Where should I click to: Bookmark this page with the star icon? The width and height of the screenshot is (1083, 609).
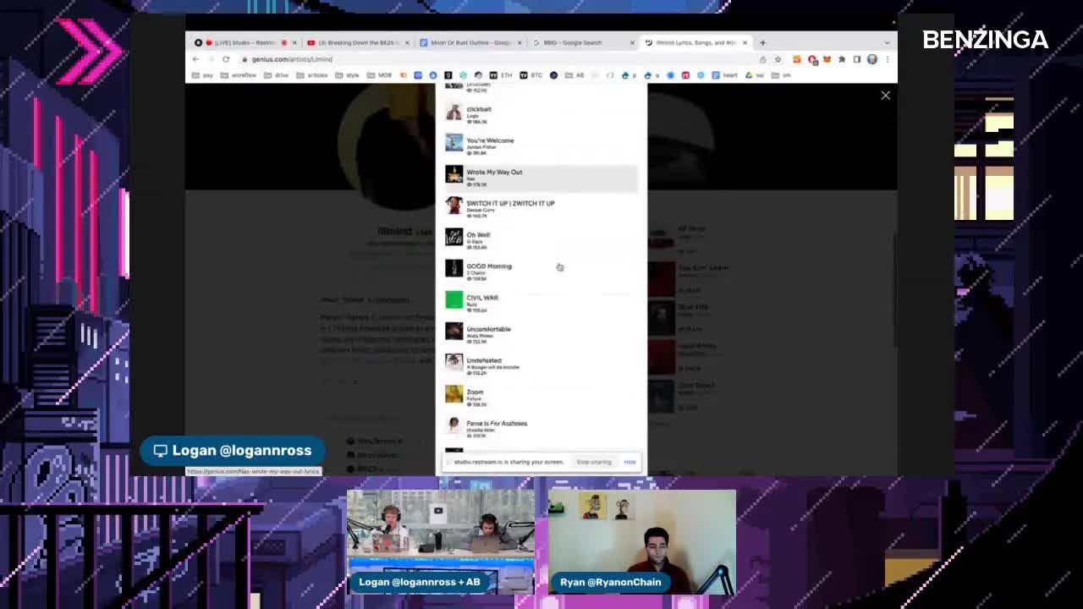778,59
